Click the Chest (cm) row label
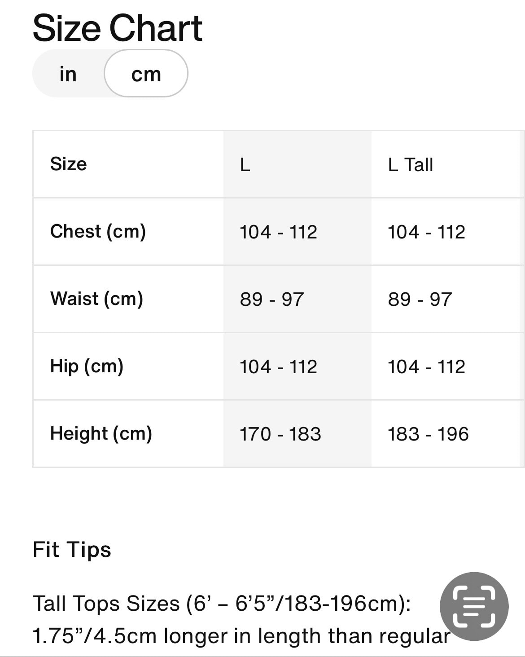The width and height of the screenshot is (525, 657). (98, 232)
